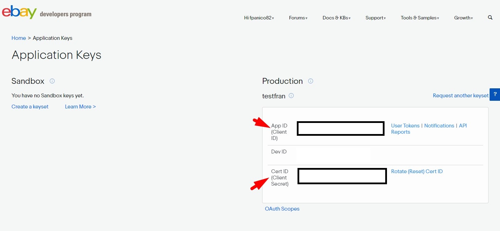
Task: Expand the Hi fpanico82 account dropdown
Action: pyautogui.click(x=259, y=18)
